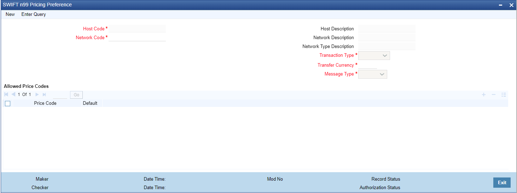Jump to last page of price codes
The height and width of the screenshot is (193, 517).
coord(44,95)
